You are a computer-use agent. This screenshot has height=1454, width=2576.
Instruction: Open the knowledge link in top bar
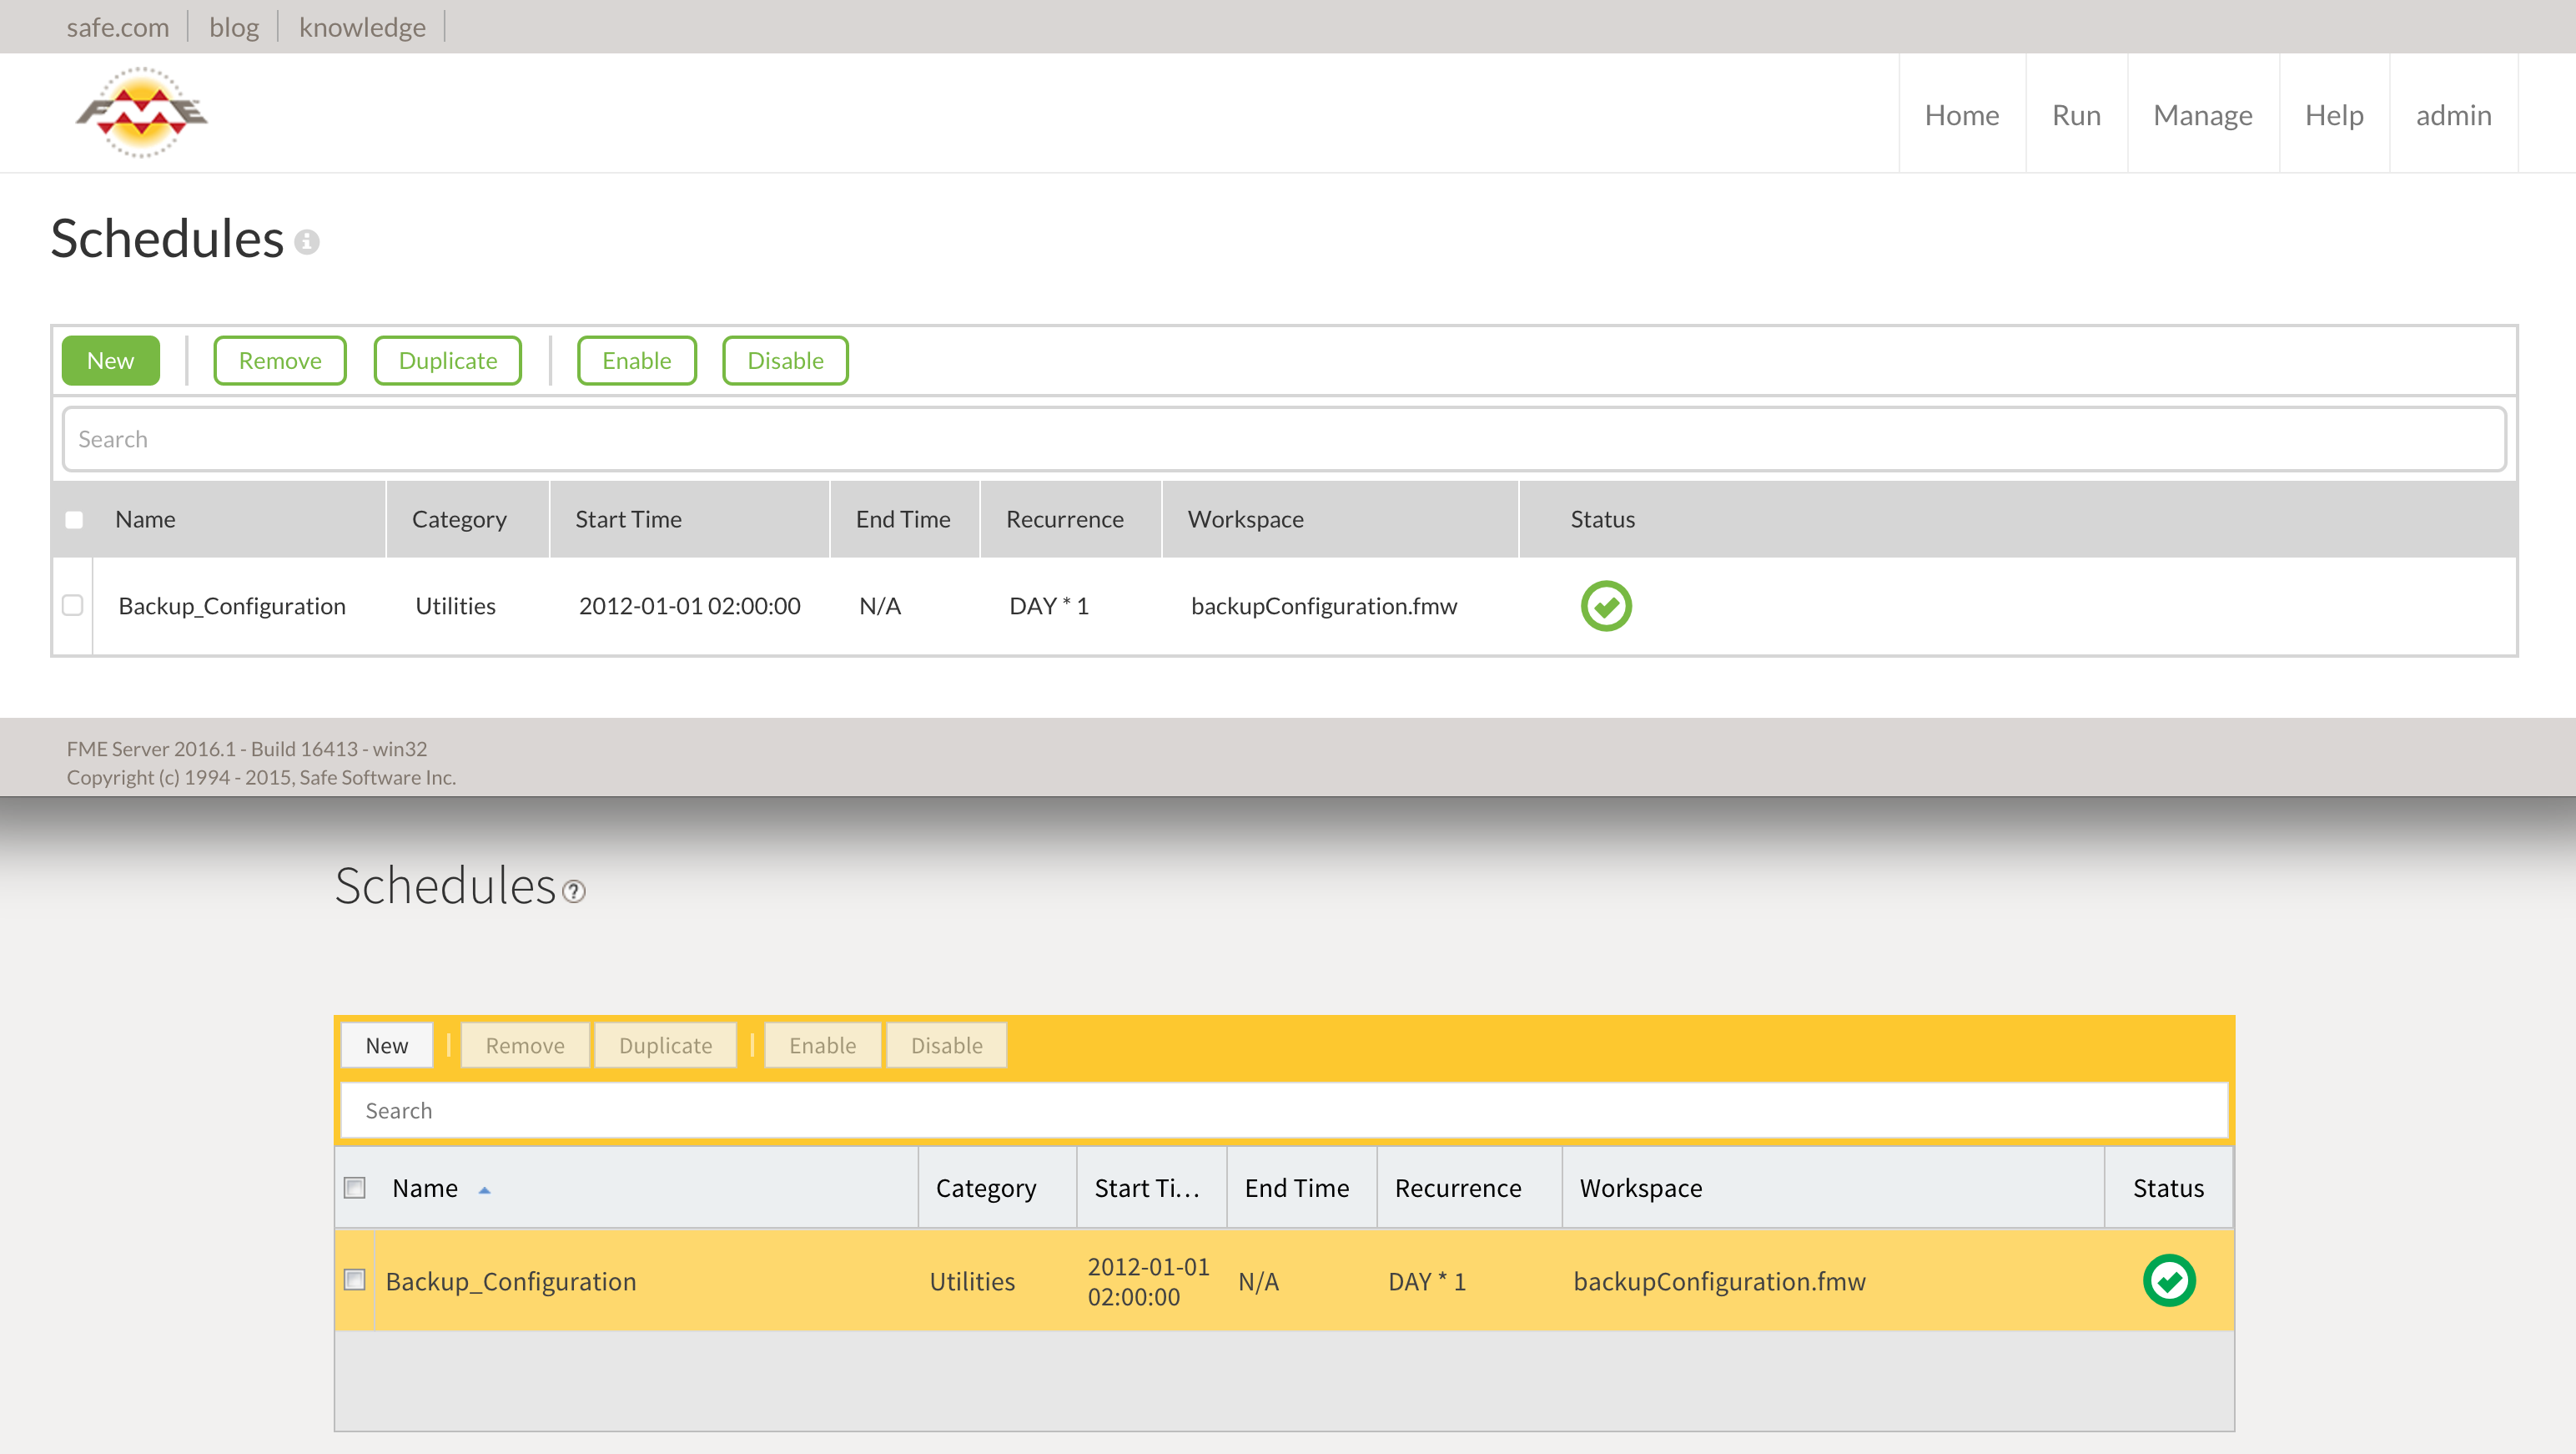click(x=362, y=27)
